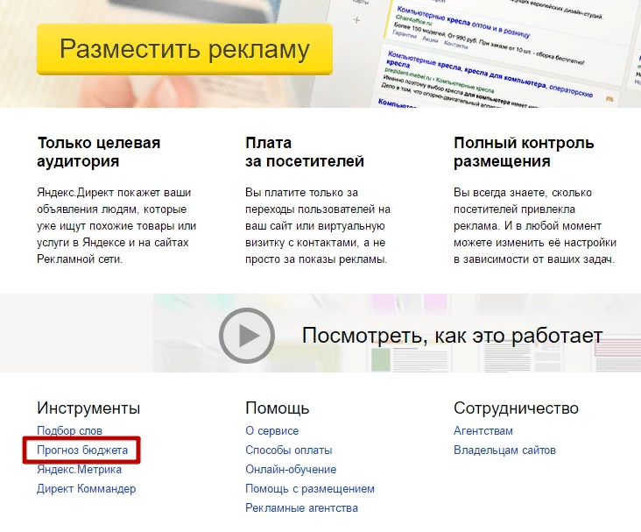
Task: Open the Директ Коммандер link
Action: (87, 489)
